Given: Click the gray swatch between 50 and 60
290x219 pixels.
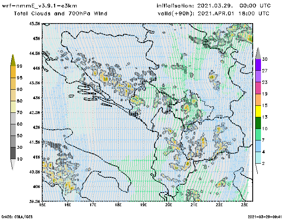Looking at the screenshot, I should [13, 130].
